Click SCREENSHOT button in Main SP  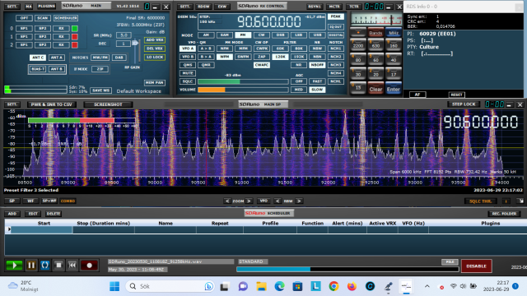point(108,104)
